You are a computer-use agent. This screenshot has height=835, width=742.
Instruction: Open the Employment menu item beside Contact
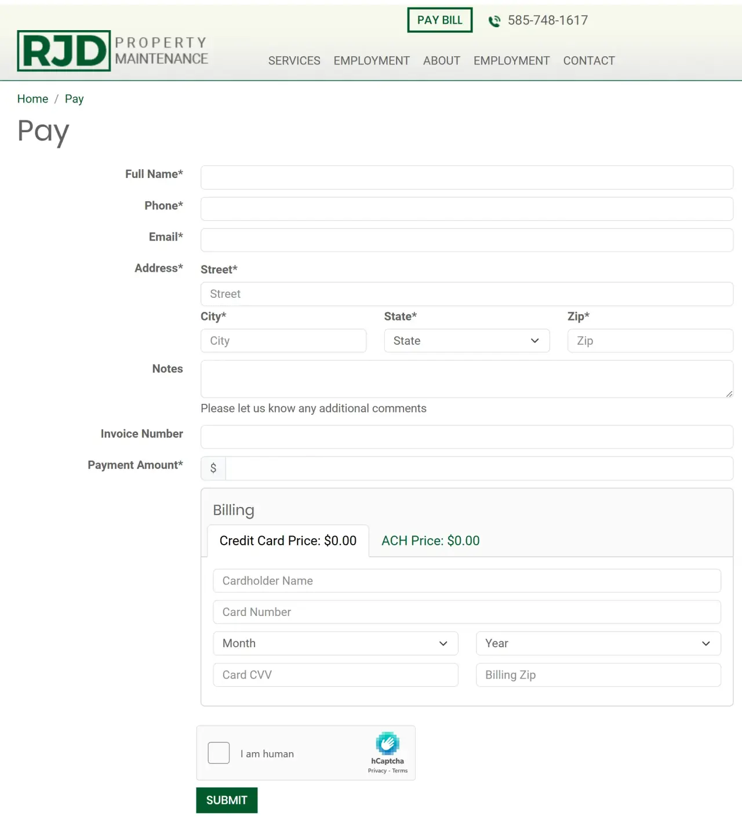click(x=511, y=61)
